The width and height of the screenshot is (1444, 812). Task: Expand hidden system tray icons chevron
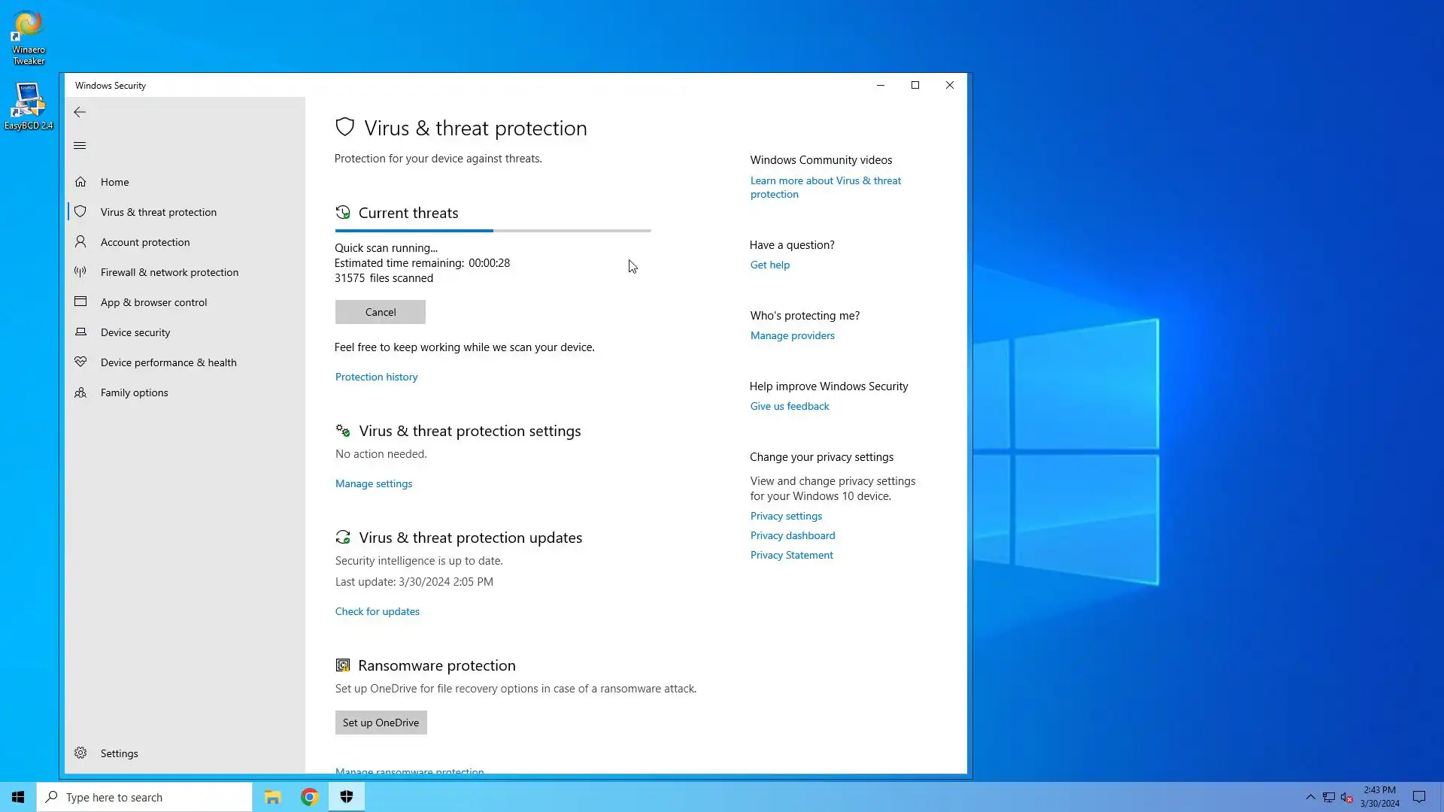coord(1310,797)
